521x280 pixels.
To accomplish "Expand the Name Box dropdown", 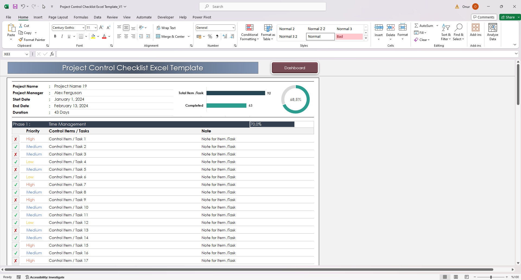I will click(x=27, y=54).
